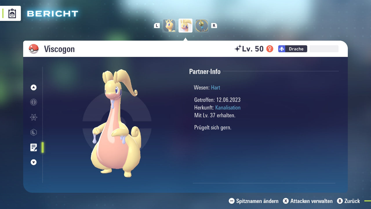Select the star-shaped sidebar icon
This screenshot has width=371, height=209.
click(34, 117)
